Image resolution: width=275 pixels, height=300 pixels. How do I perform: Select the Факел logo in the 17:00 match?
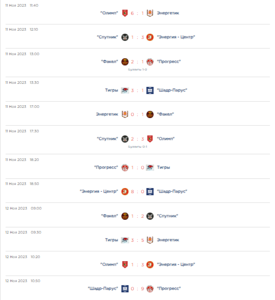150,114
